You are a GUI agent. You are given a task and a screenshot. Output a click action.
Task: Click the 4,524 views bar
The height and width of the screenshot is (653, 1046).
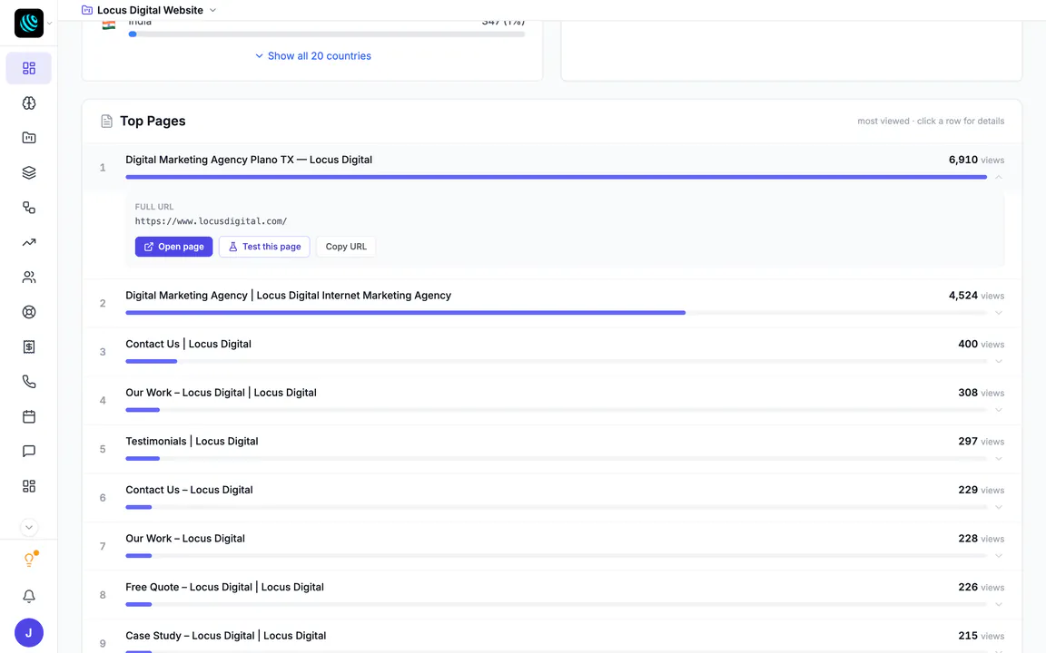pyautogui.click(x=405, y=313)
